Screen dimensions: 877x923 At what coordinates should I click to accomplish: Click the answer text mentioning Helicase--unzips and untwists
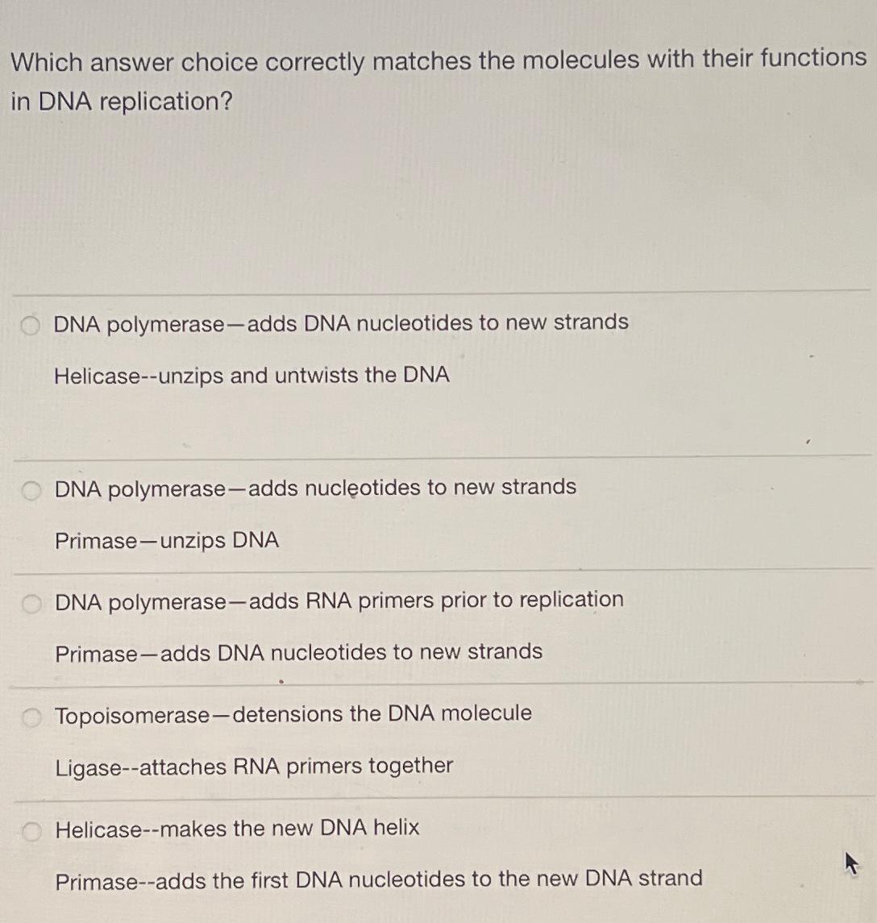tap(251, 376)
